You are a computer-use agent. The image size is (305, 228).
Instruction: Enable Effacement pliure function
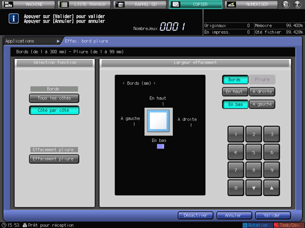54,159
